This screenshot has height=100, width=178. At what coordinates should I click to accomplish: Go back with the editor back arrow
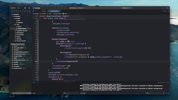tap(36, 11)
